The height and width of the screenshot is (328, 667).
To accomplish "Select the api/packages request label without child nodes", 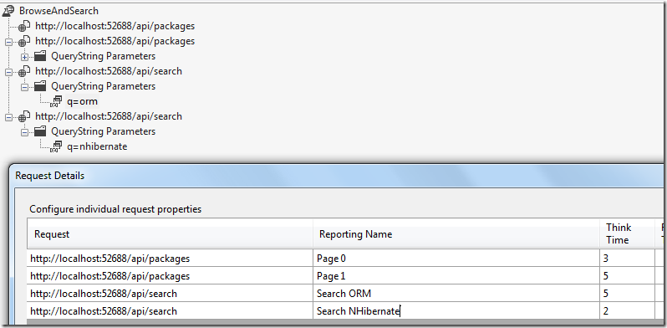I will (x=115, y=26).
